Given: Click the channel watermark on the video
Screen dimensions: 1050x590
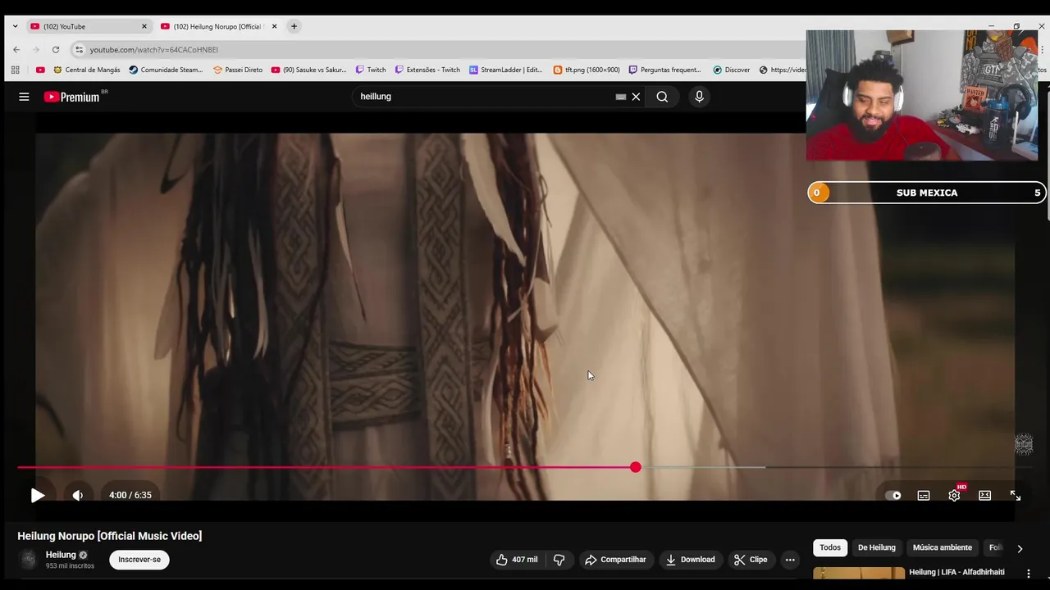Looking at the screenshot, I should coord(1024,445).
